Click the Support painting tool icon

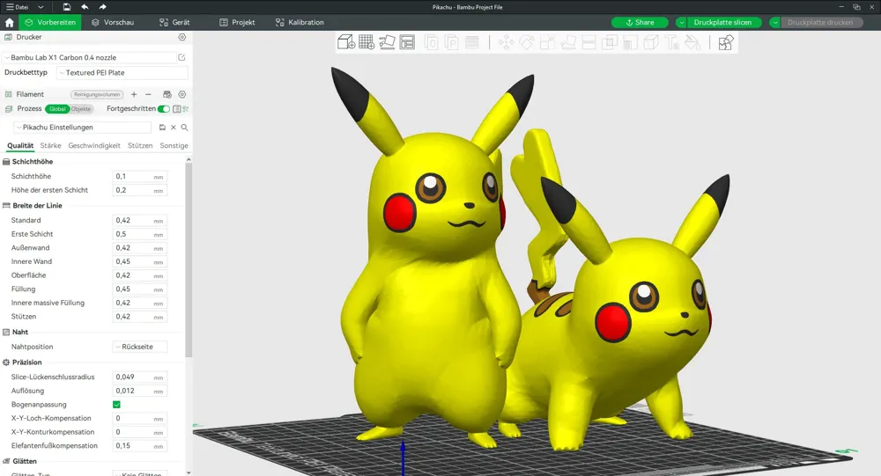pos(630,42)
